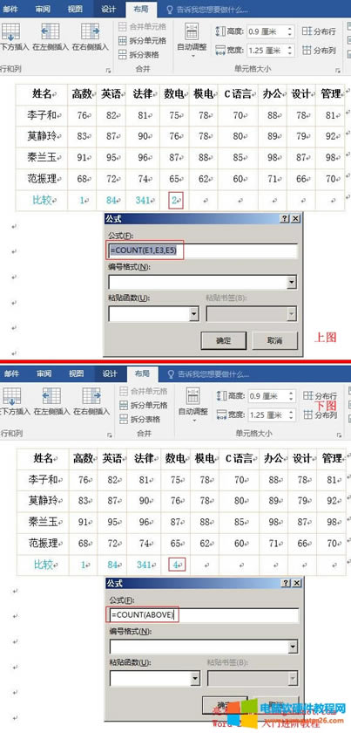Image resolution: width=351 pixels, height=733 pixels.
Task: Click 确定 in COUNT(E1,E3,E5) dialog
Action: pos(223,341)
